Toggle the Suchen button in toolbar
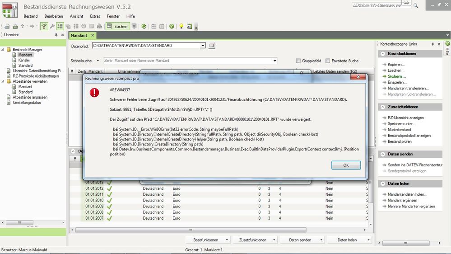The height and width of the screenshot is (254, 451). (x=118, y=26)
